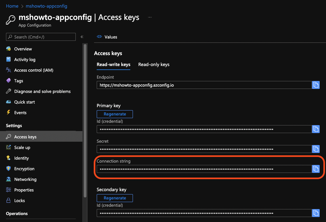
Task: Click the Endpoint URL field
Action: click(x=204, y=85)
